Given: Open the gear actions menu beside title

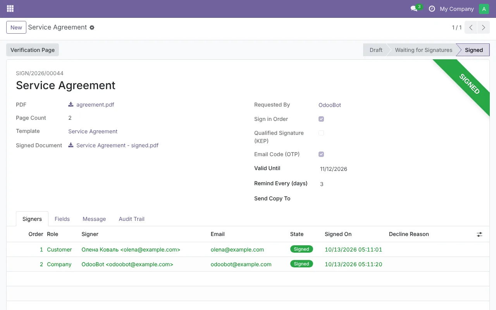Looking at the screenshot, I should pyautogui.click(x=92, y=28).
